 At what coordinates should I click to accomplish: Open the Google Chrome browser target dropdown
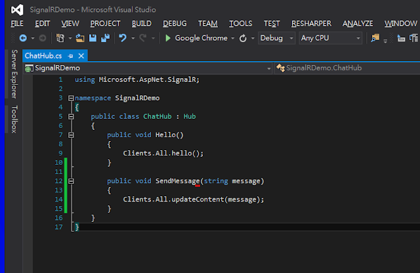pyautogui.click(x=233, y=38)
